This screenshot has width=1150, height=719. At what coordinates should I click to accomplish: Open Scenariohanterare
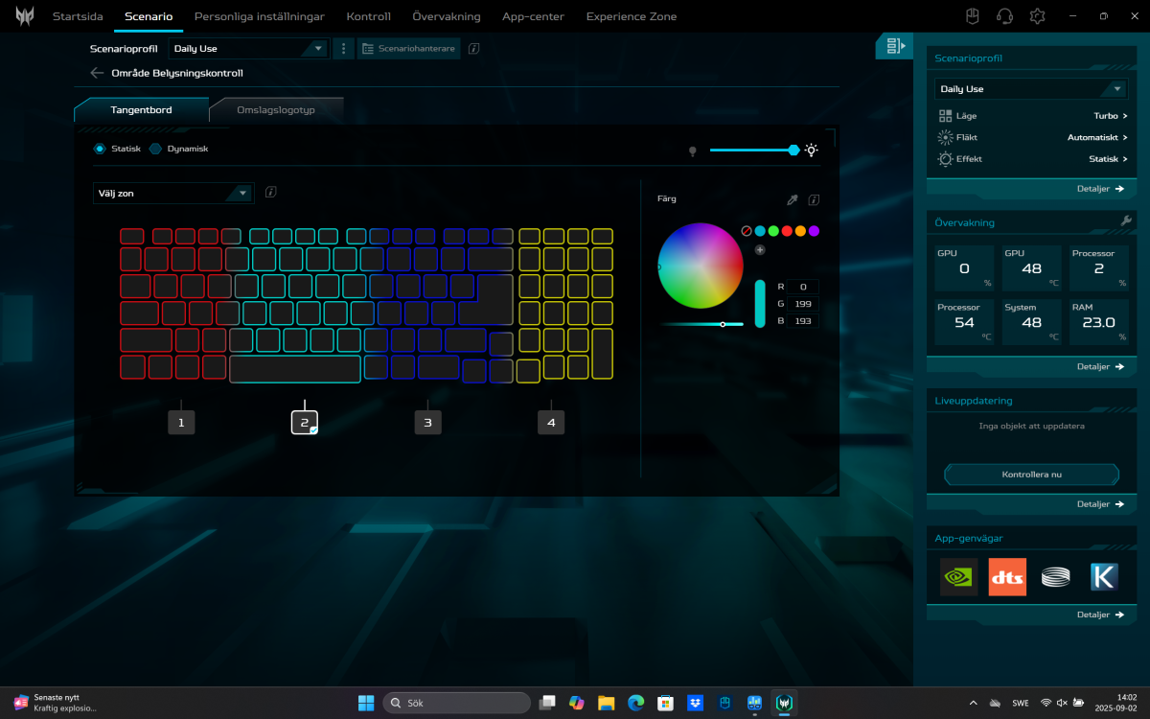(x=408, y=47)
